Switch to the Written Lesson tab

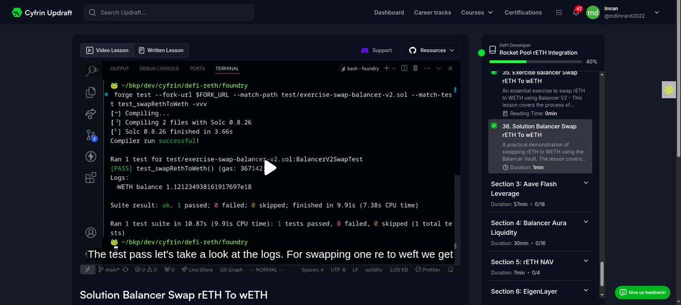[x=161, y=50]
